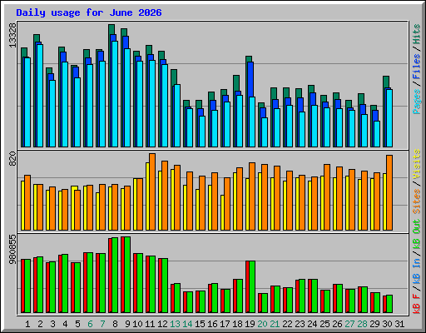Click the "kB F" legend label
The width and height of the screenshot is (426, 333).
[x=417, y=303]
